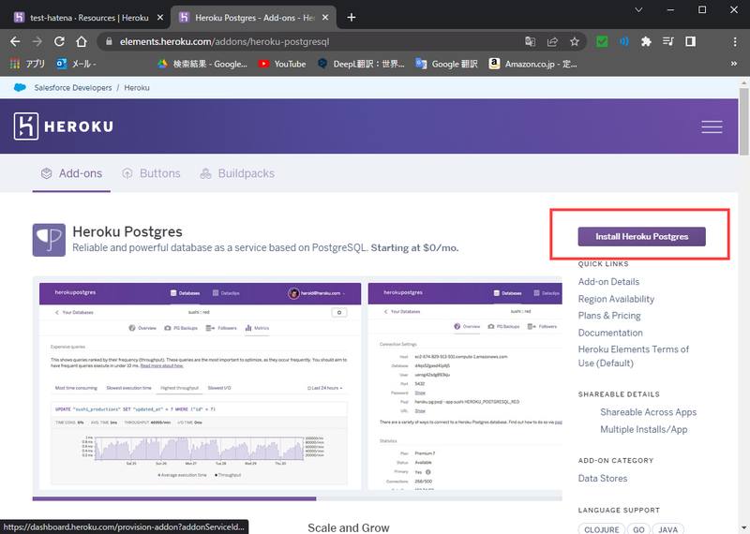
Task: Open the Documentation quick link
Action: click(x=610, y=333)
